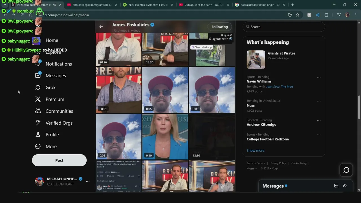Open more options for College Football Redzone
This screenshot has width=361, height=203.
319,135
